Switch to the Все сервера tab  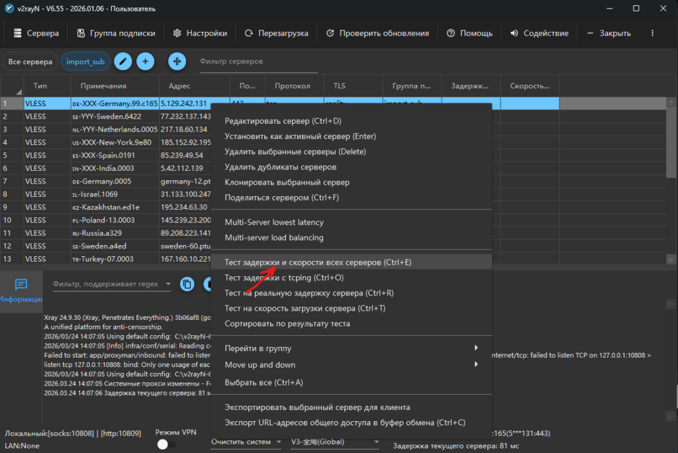click(x=30, y=62)
